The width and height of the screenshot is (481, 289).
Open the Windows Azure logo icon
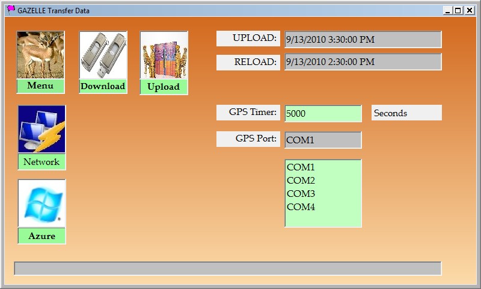(41, 204)
